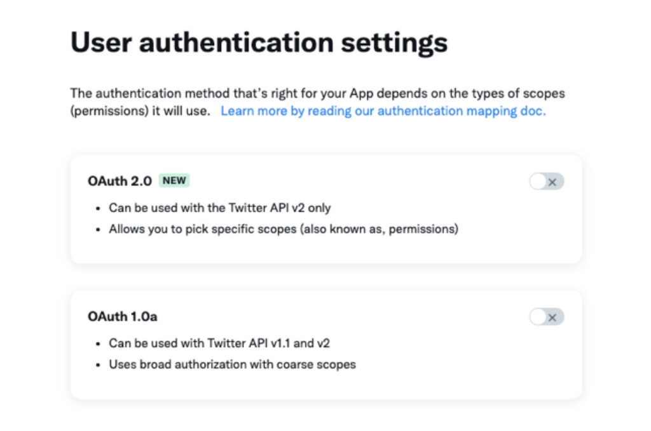
Task: Click the bullet dot before Allows you to pick
Action: 98,230
